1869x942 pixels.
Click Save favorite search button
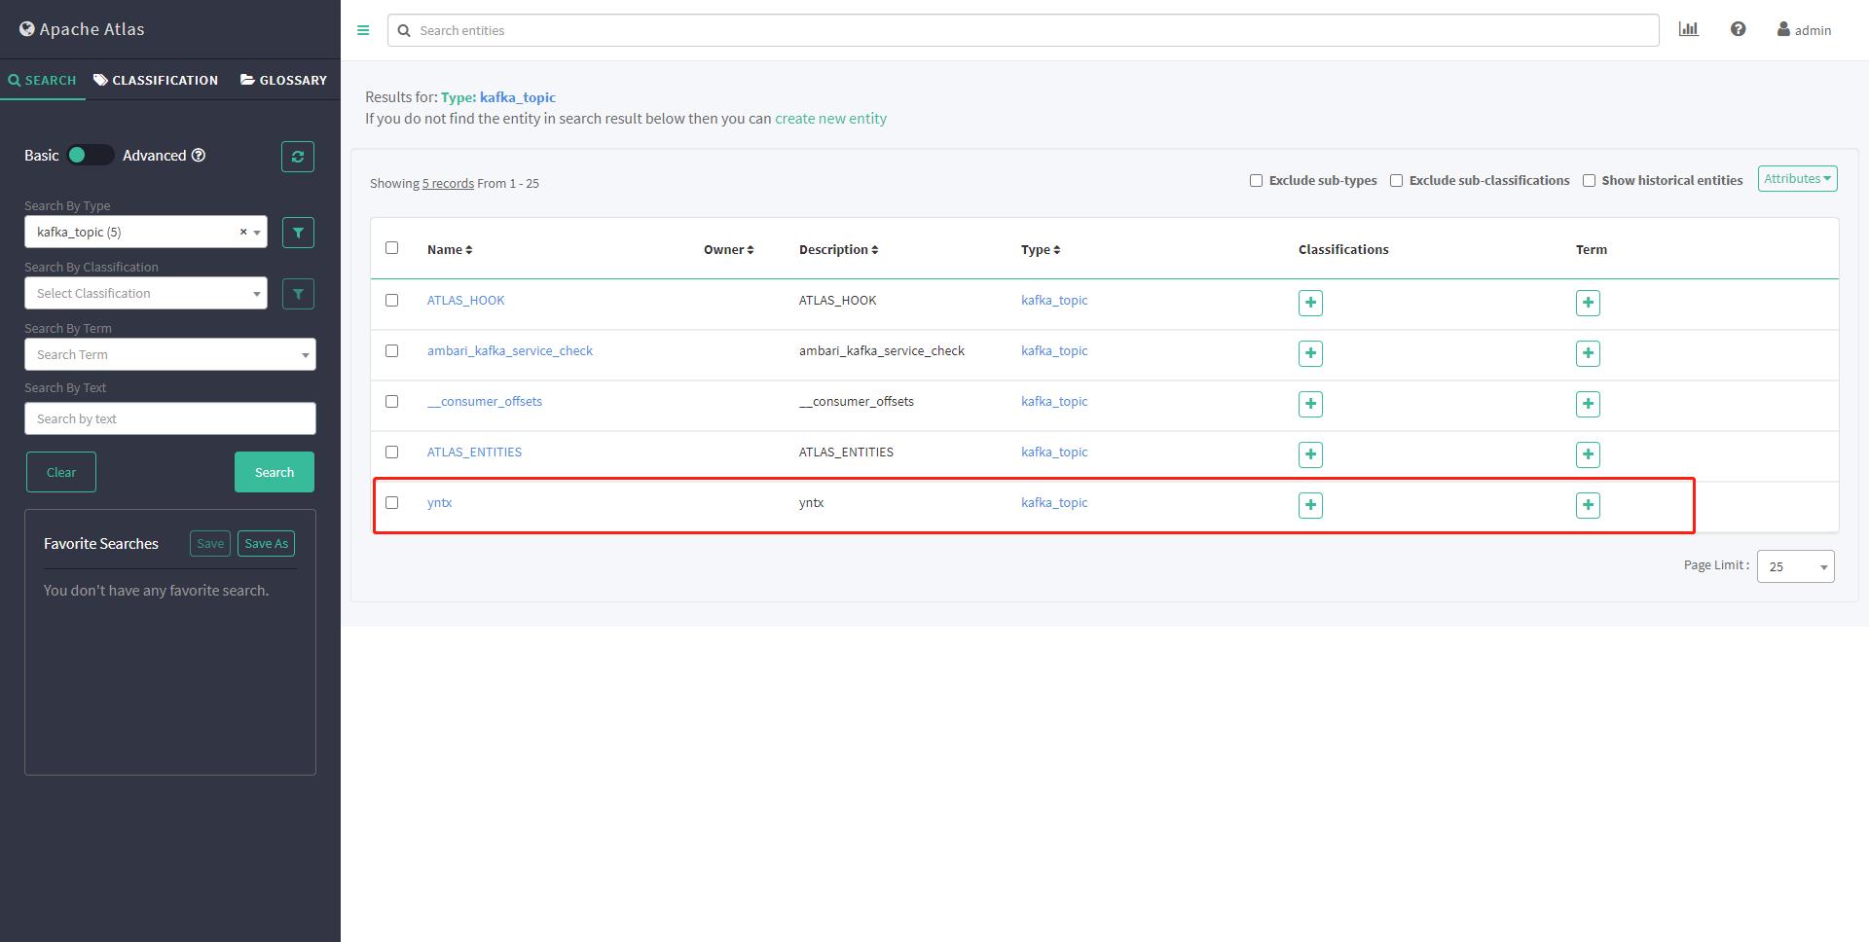[210, 543]
